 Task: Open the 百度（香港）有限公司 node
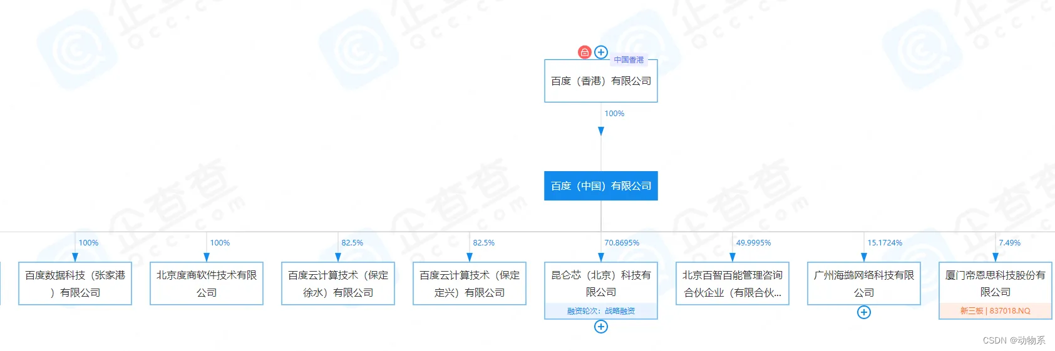click(x=601, y=81)
